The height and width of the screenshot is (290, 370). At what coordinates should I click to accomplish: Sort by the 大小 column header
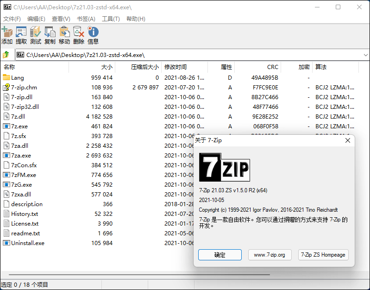coord(107,67)
